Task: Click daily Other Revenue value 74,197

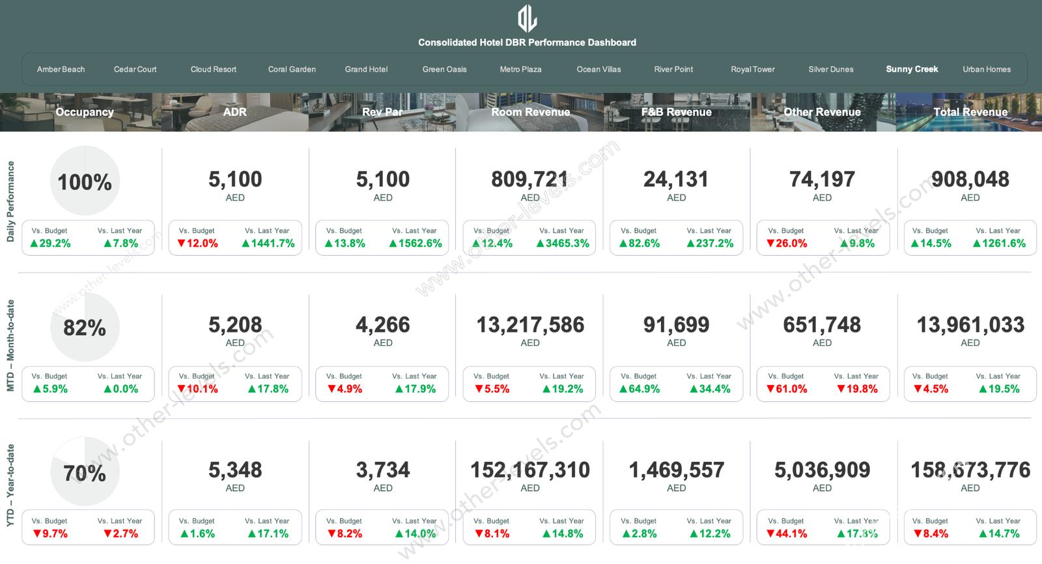Action: pyautogui.click(x=822, y=180)
